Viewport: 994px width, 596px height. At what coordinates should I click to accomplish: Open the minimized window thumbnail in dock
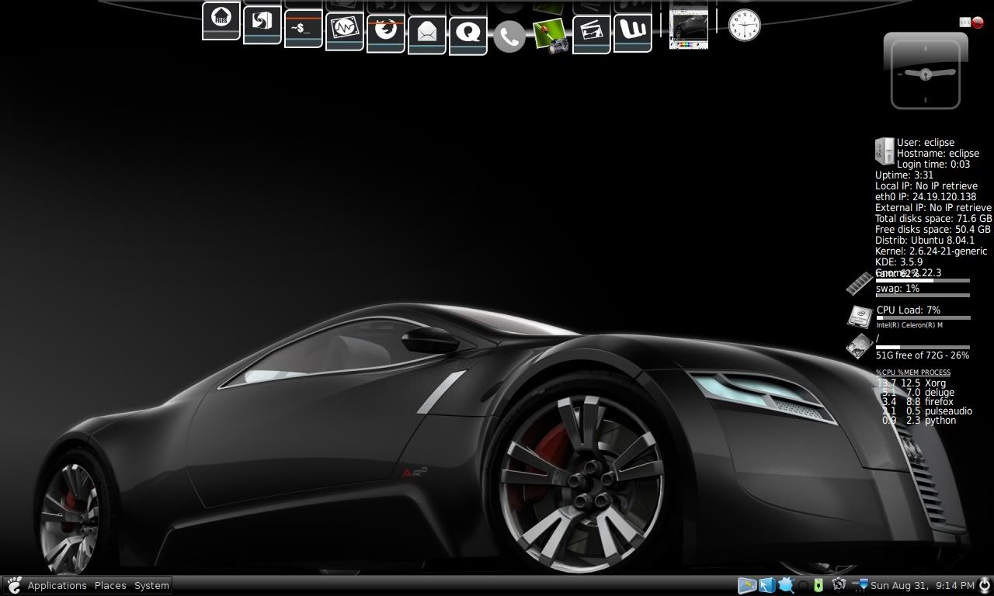tap(689, 29)
